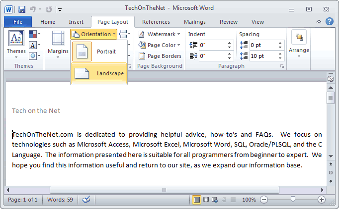Go to previous page double-arrow button
The image size is (339, 209).
coord(331,164)
